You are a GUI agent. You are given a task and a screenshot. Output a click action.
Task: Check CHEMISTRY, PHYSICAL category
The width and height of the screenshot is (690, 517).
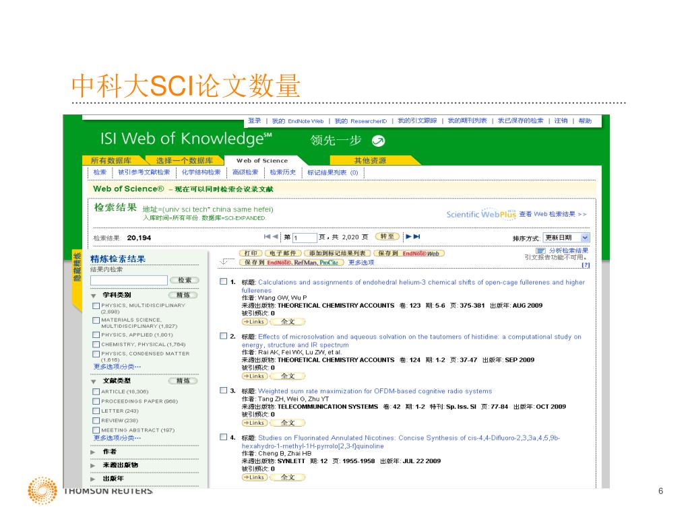[x=96, y=345]
